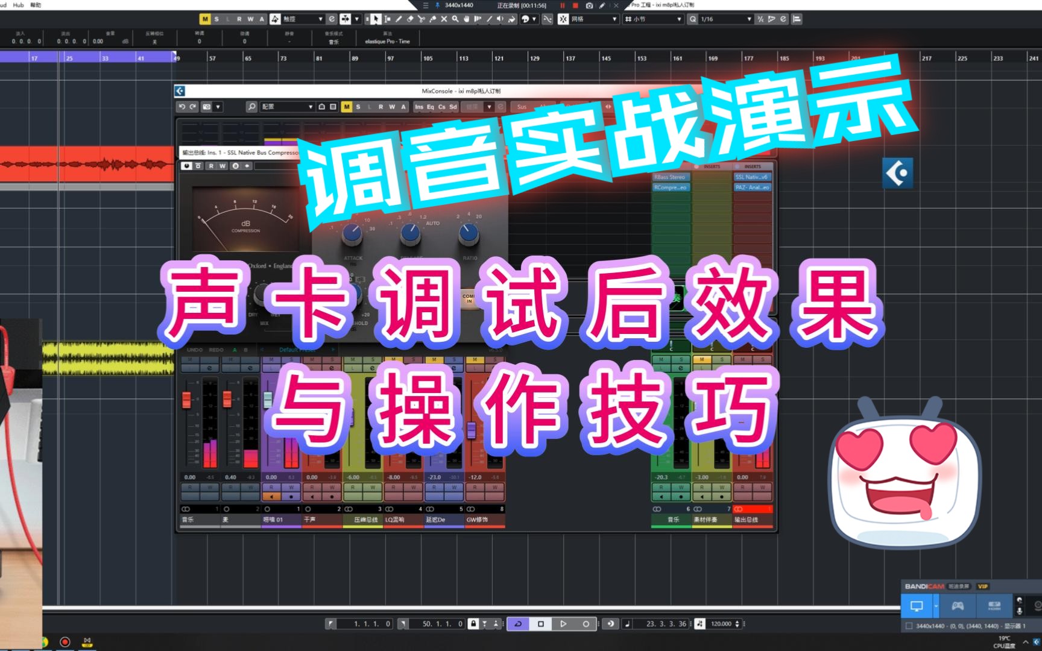
Task: Select the Mute (X) tool in the toolbar
Action: click(444, 19)
